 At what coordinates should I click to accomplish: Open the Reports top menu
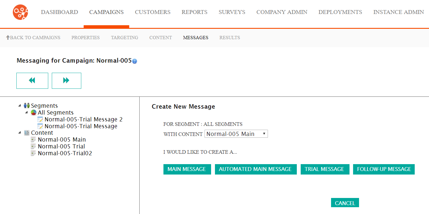click(x=194, y=12)
